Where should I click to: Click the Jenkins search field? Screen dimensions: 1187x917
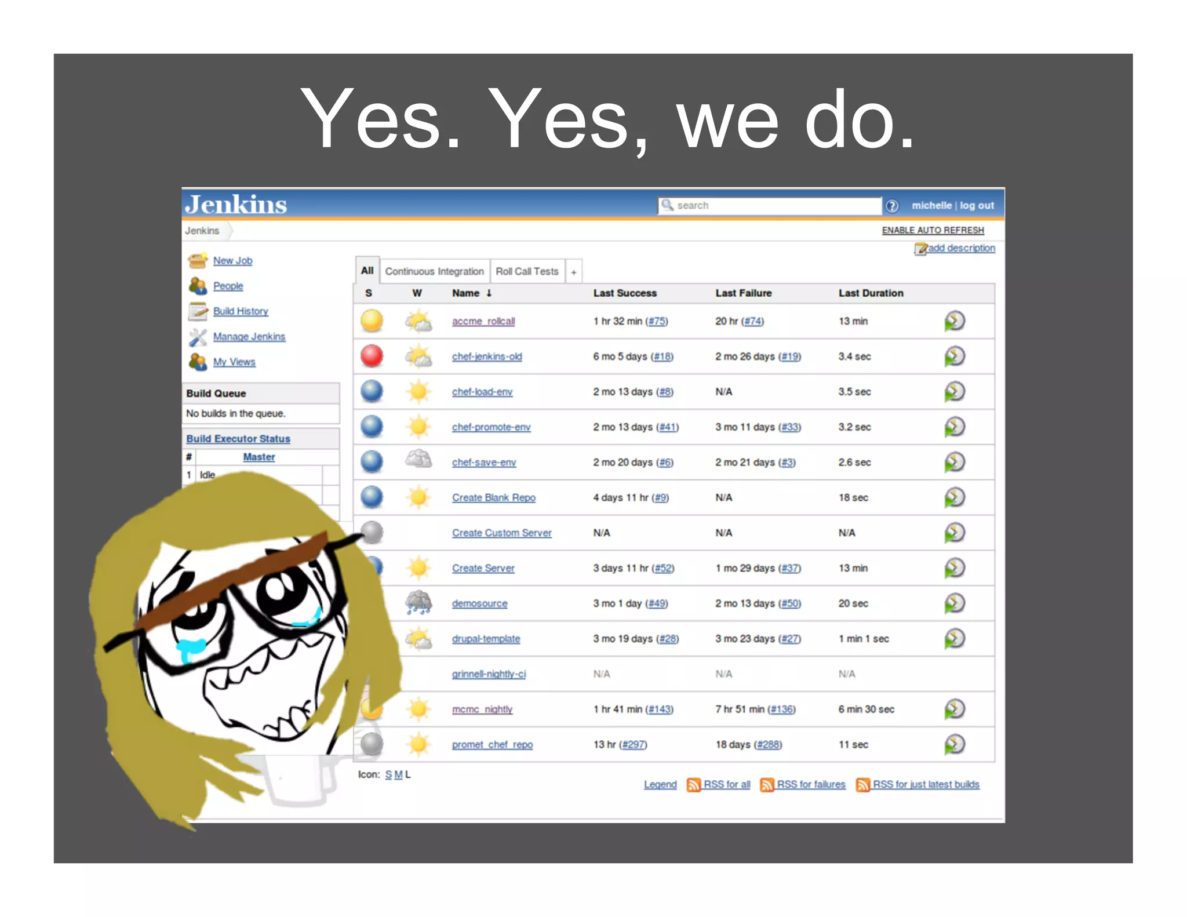[770, 206]
